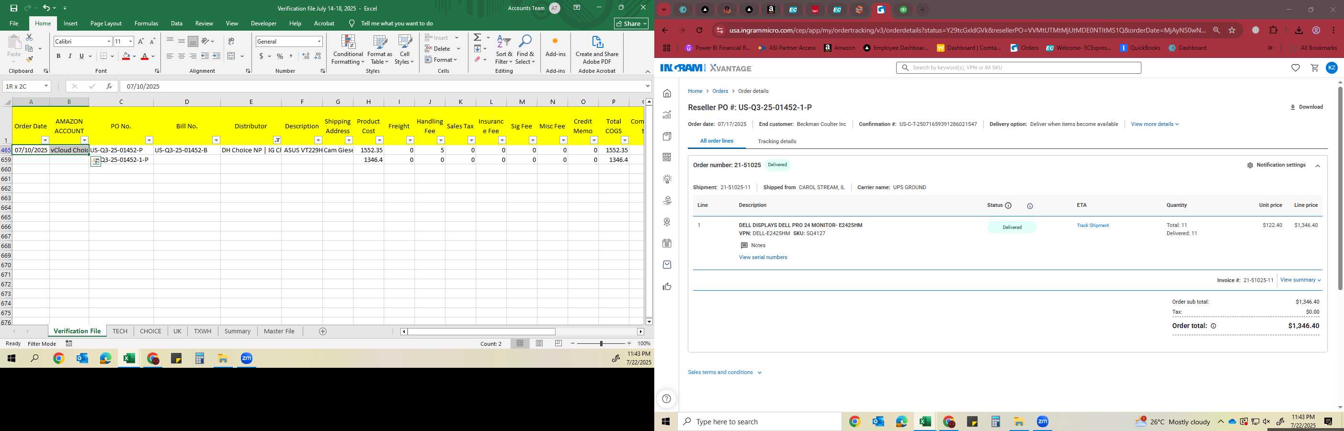
Task: Click the browser reload icon
Action: tap(699, 30)
